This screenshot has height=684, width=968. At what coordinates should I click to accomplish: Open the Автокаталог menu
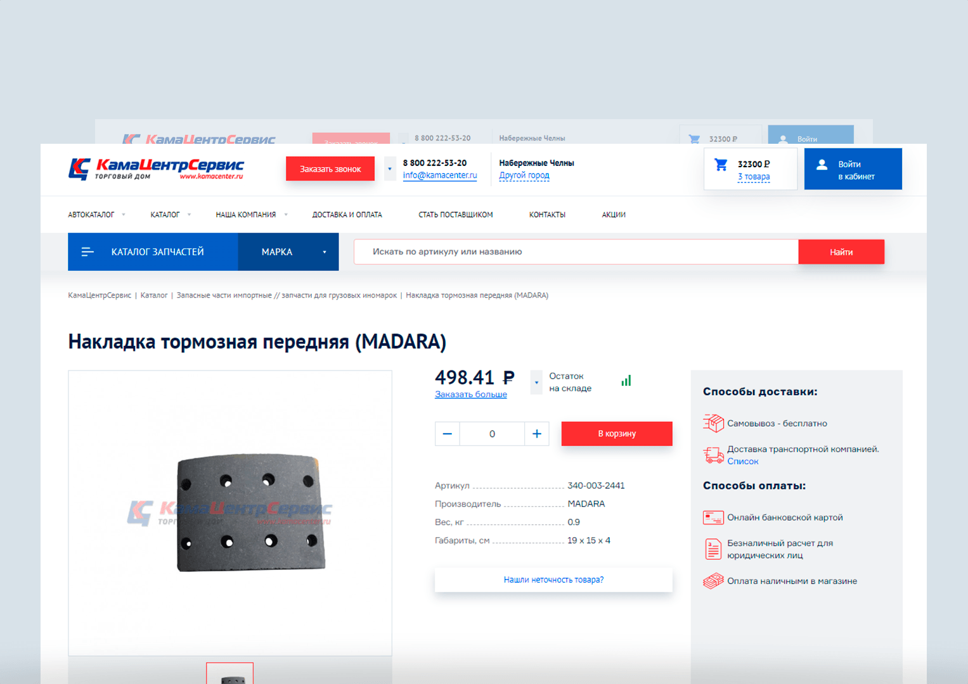click(96, 215)
